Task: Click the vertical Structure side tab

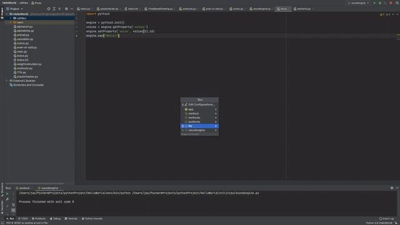Action: coord(2,189)
